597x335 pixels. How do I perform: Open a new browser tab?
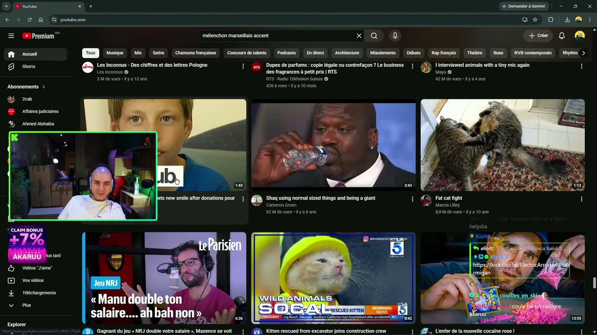(x=90, y=7)
